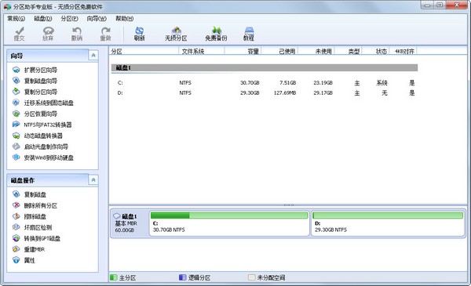
Task: Click the 分区恢复向导 icon
Action: (16, 114)
